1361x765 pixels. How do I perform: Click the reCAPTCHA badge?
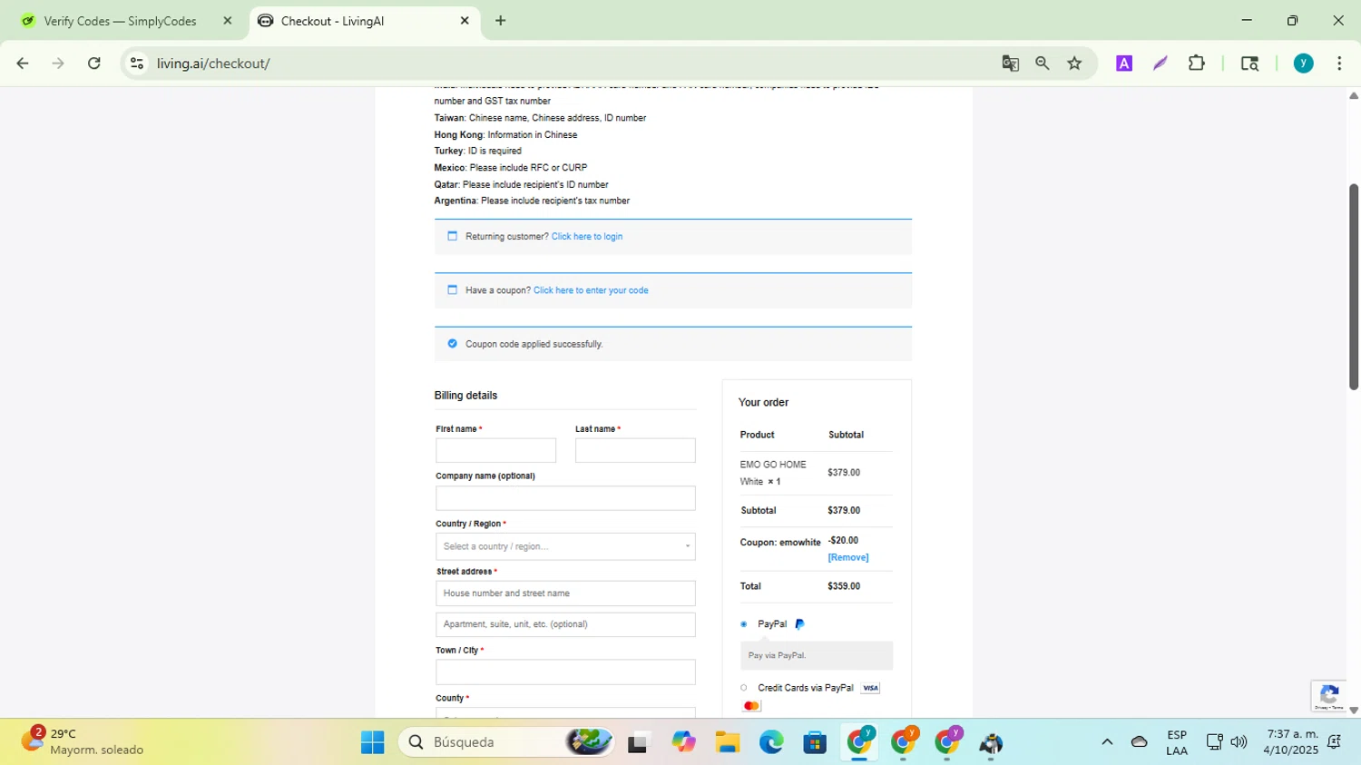1329,696
